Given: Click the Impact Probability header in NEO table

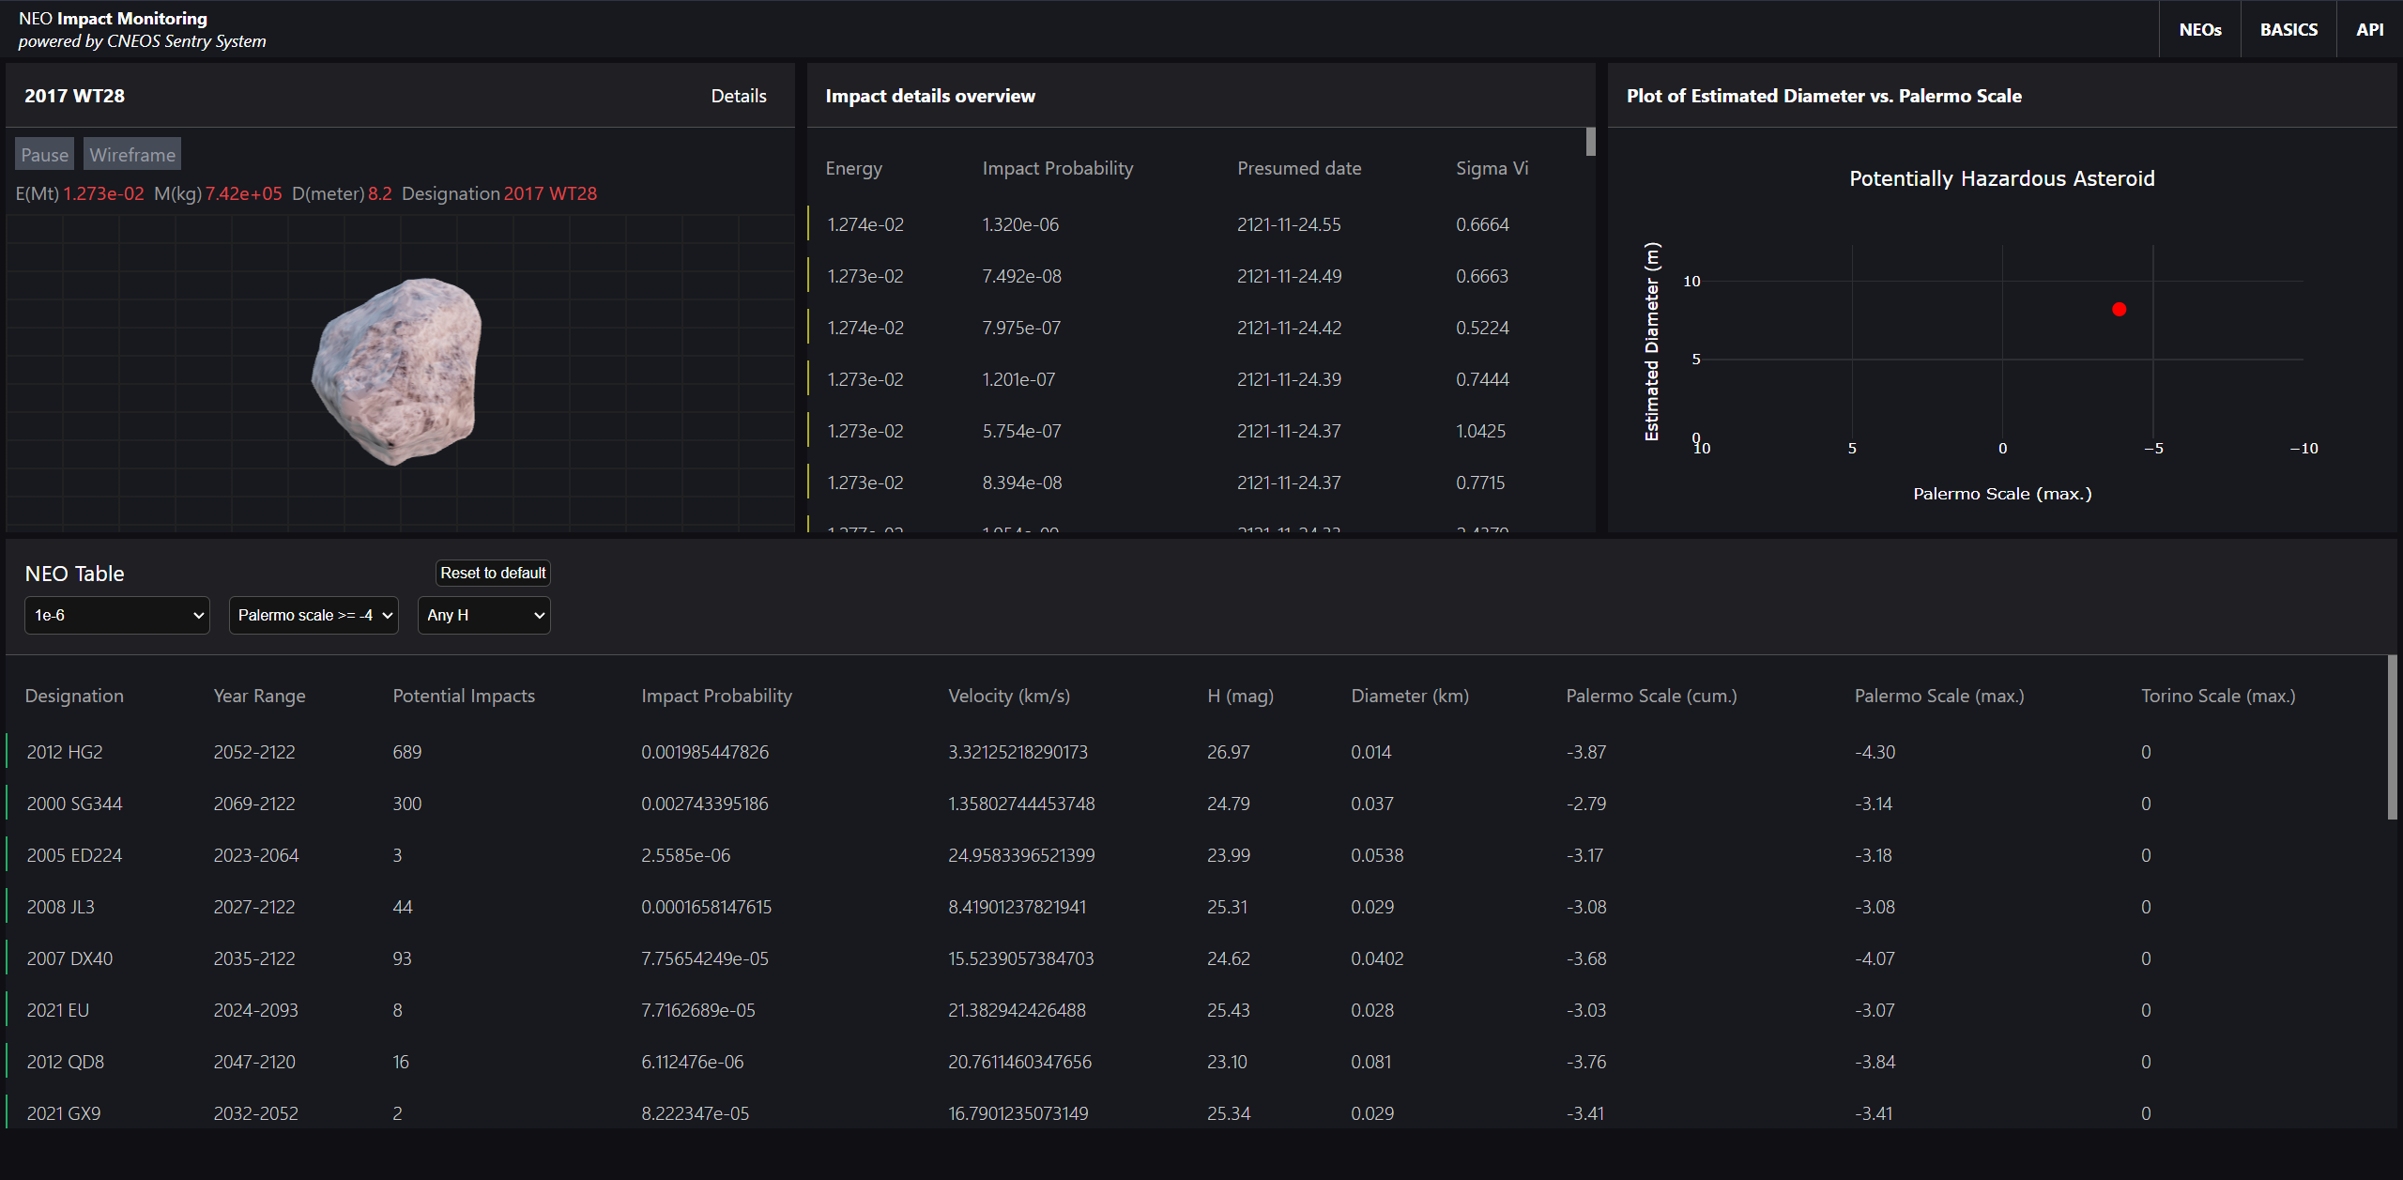Looking at the screenshot, I should (x=716, y=696).
